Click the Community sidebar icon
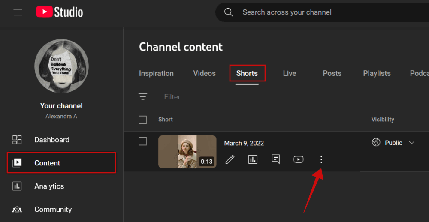Viewport: 429px width, 222px height. pos(17,210)
